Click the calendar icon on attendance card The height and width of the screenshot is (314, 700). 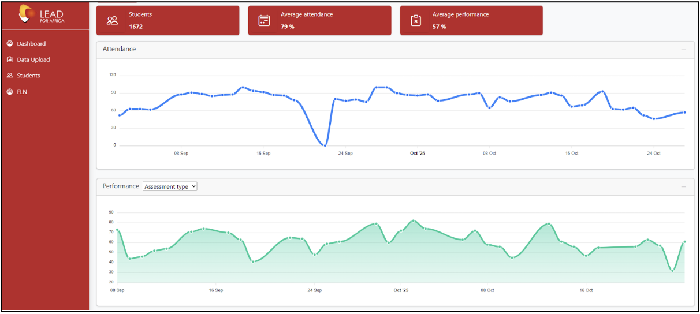tap(264, 21)
